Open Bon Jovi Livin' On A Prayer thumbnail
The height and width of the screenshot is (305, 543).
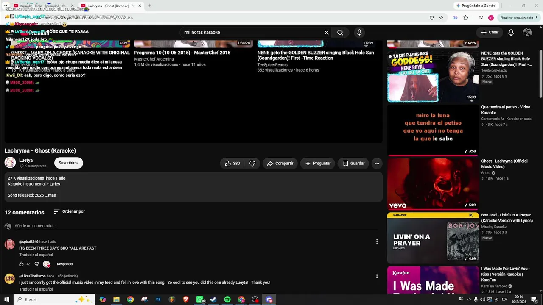[x=433, y=238]
